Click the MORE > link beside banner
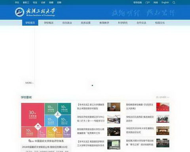 click(29, 83)
